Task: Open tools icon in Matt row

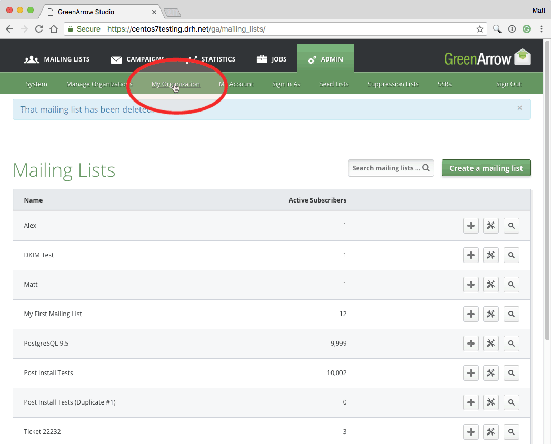Action: (491, 285)
